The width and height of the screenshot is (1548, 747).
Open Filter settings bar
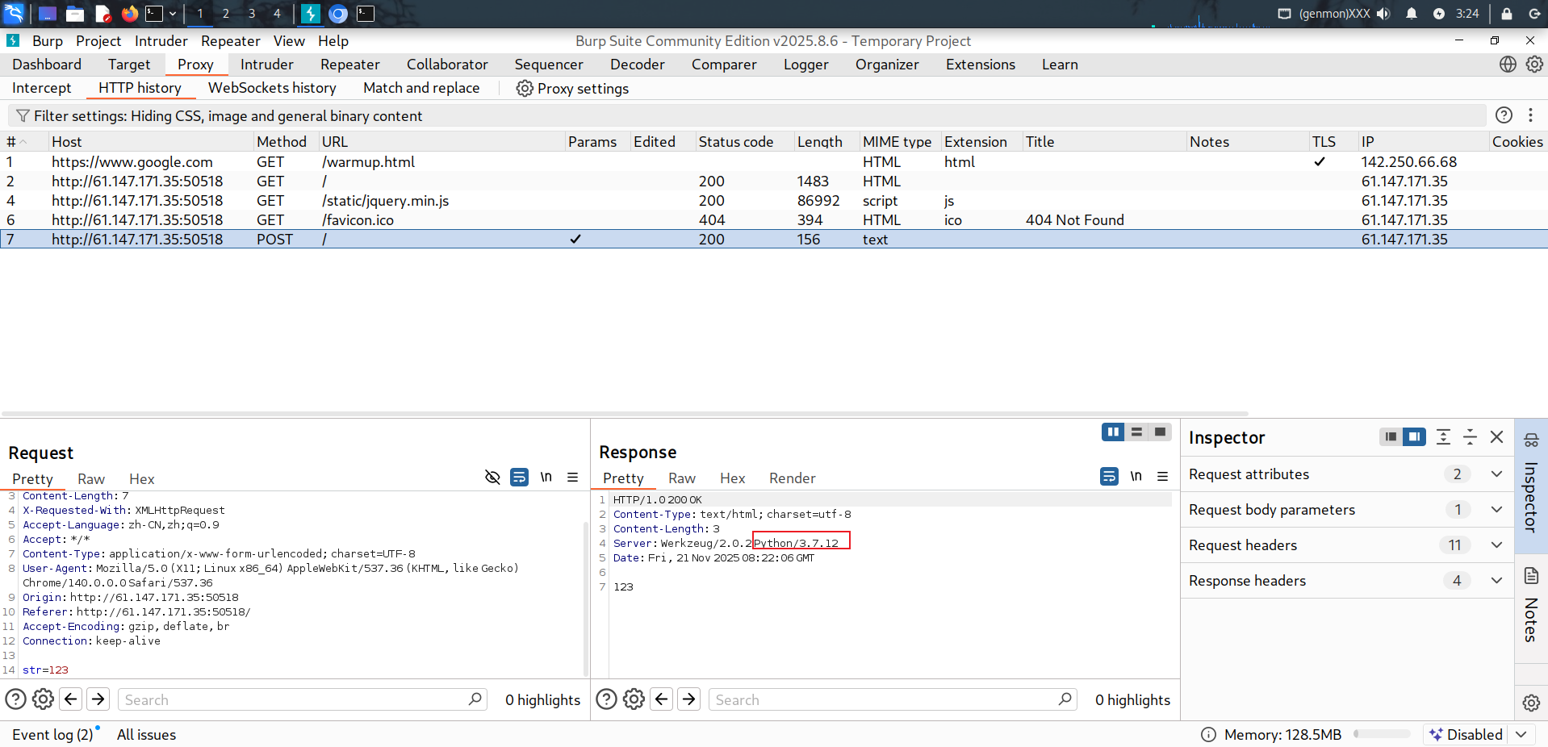coord(747,115)
